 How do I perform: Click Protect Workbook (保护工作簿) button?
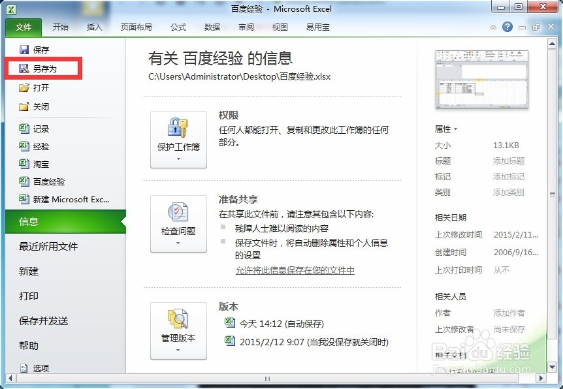178,140
